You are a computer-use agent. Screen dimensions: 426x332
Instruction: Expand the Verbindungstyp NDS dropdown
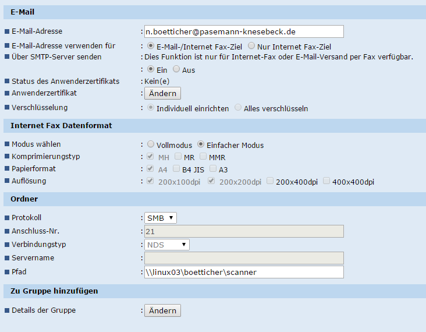[167, 245]
